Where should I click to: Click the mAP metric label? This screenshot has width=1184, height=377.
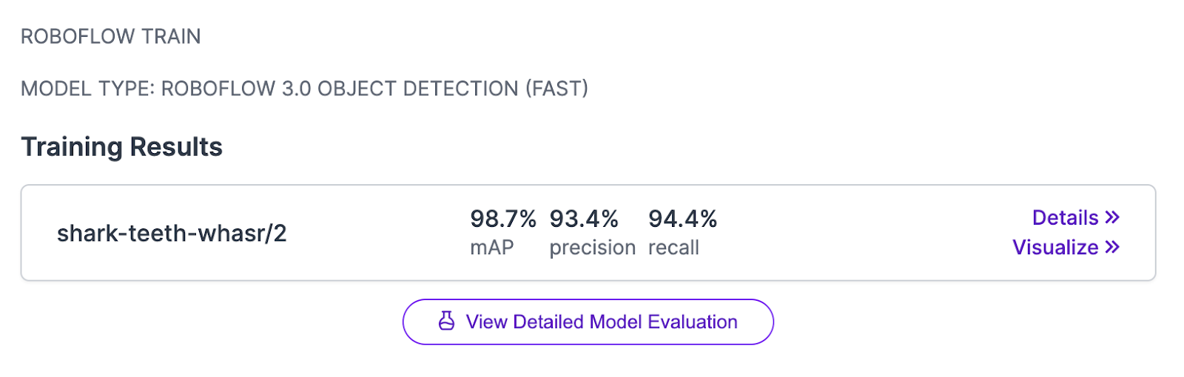[x=491, y=248]
